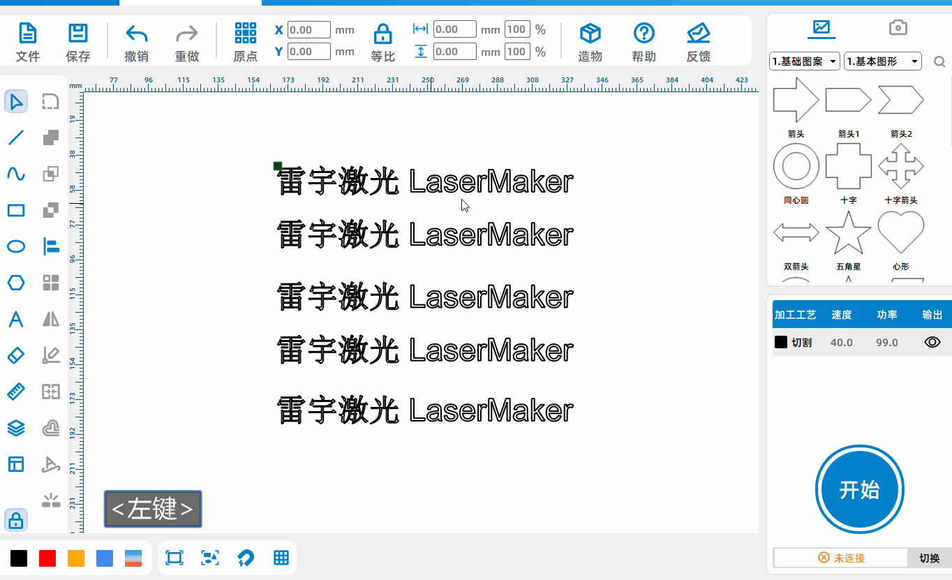Choose the 双箭头 double arrow shape

point(796,232)
